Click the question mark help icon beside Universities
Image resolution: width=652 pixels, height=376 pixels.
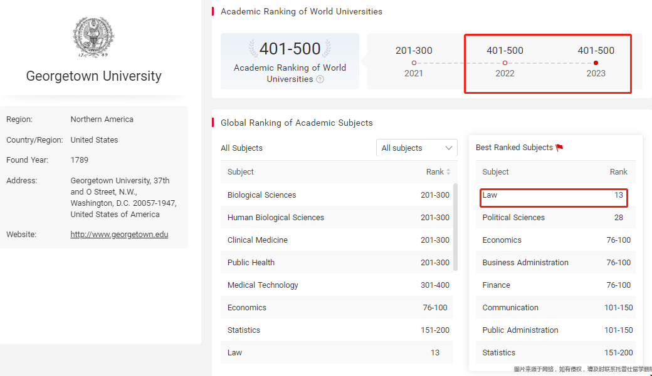coord(320,79)
